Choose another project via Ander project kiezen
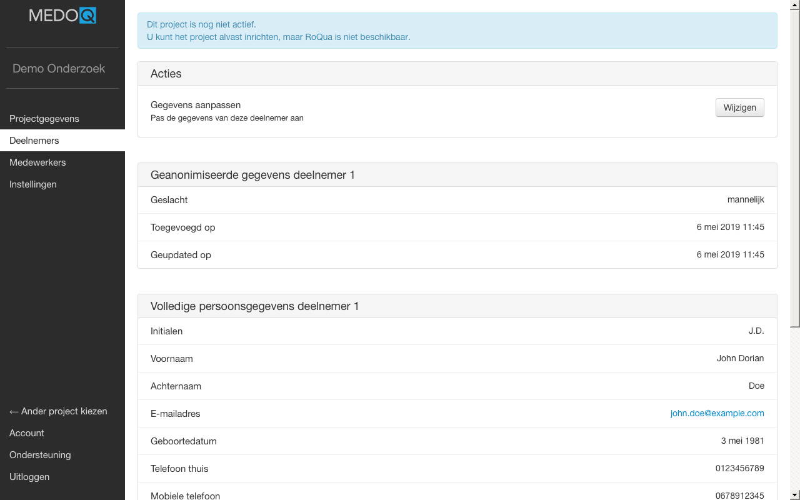 (58, 411)
